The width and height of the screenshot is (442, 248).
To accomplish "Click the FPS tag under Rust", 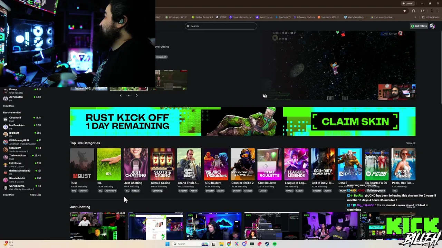I will click(74, 190).
